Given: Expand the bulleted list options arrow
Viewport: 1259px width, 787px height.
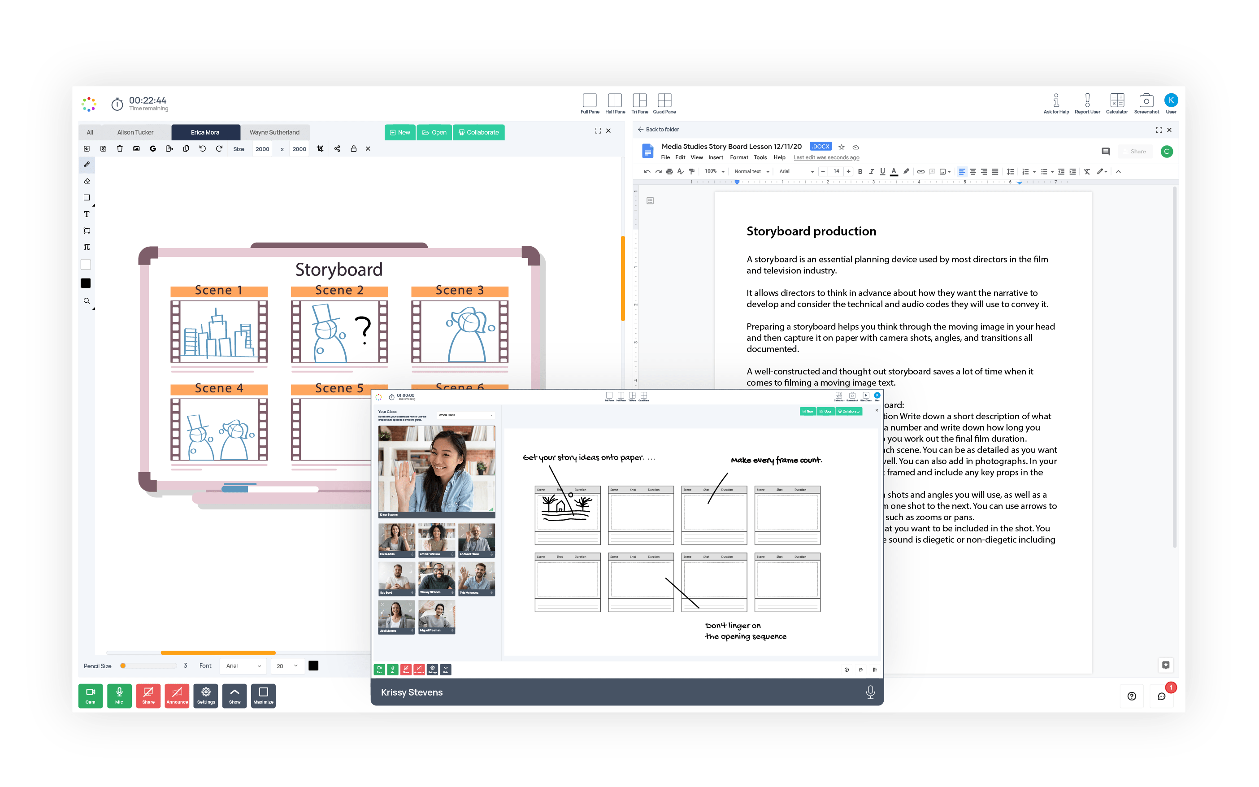Looking at the screenshot, I should [1052, 172].
